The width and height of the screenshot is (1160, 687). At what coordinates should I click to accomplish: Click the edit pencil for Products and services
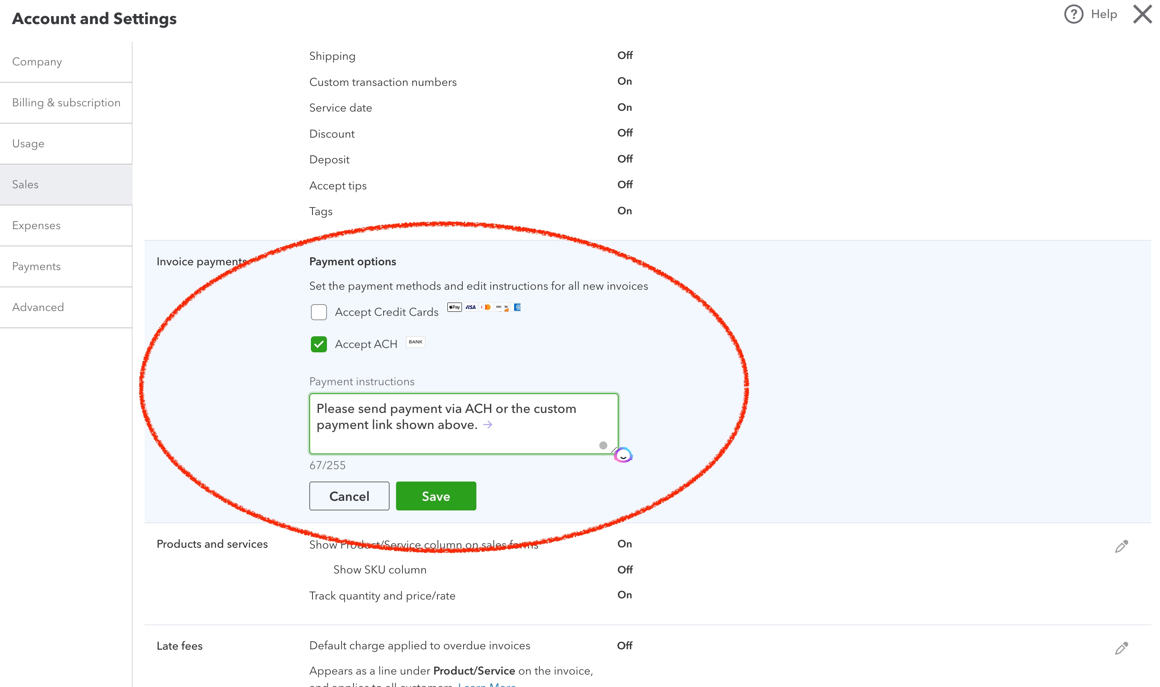click(x=1121, y=546)
